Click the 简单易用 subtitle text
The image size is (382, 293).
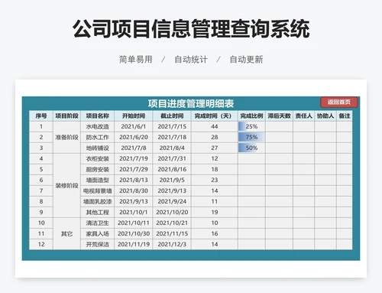pyautogui.click(x=136, y=60)
